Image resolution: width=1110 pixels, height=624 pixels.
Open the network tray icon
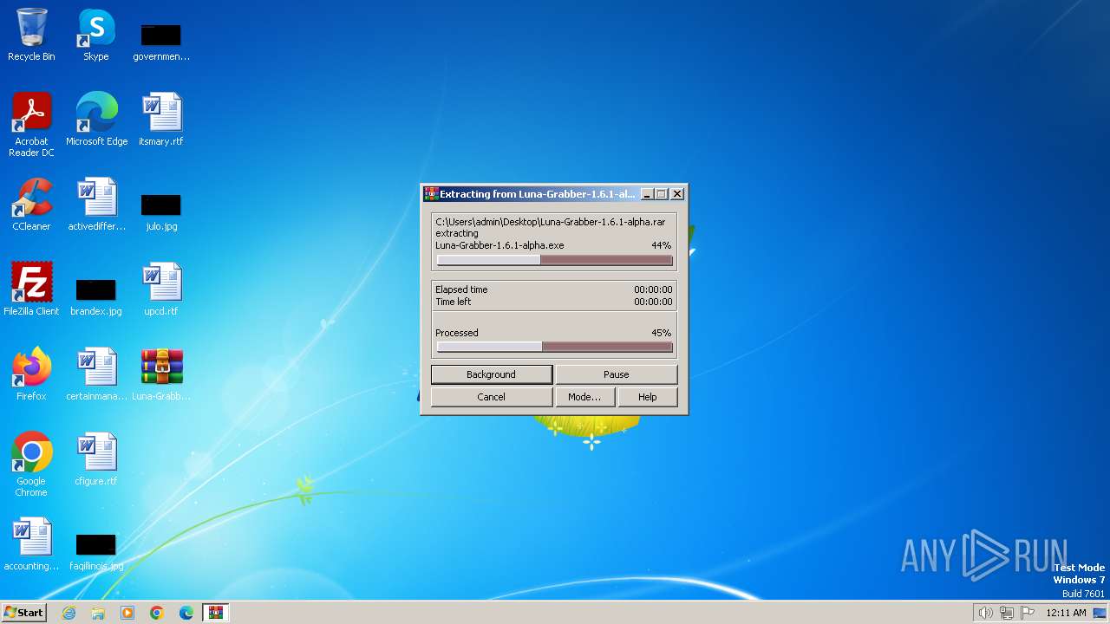pyautogui.click(x=1007, y=613)
